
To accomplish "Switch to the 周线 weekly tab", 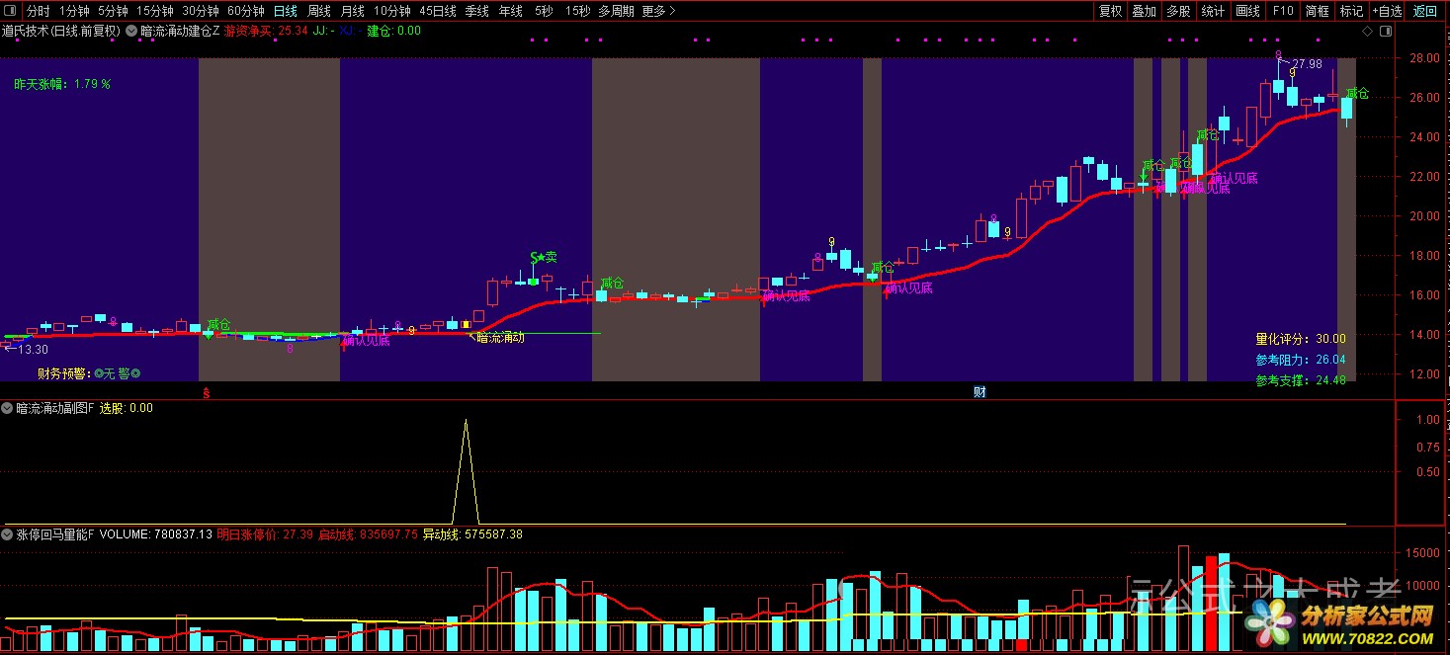I will click(x=319, y=11).
